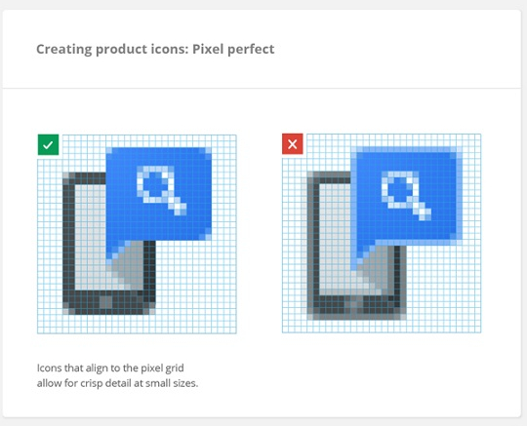Click the caption 'Icons that align to the pixel grid'
Image resolution: width=527 pixels, height=426 pixels.
(110, 368)
